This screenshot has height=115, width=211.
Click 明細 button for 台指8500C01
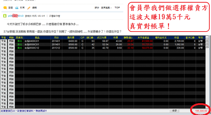(11, 44)
